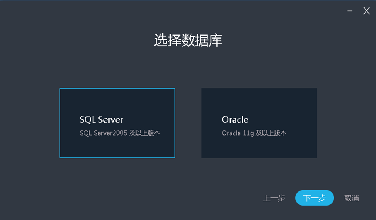Abort the wizard via cancel link
376x220 pixels.
pyautogui.click(x=351, y=198)
